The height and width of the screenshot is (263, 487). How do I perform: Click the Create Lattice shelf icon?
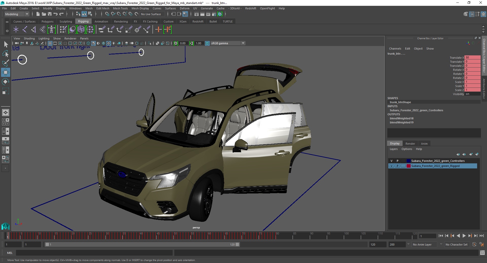81,30
